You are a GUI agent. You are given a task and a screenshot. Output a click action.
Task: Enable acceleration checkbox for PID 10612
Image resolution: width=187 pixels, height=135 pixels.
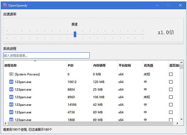(171, 82)
